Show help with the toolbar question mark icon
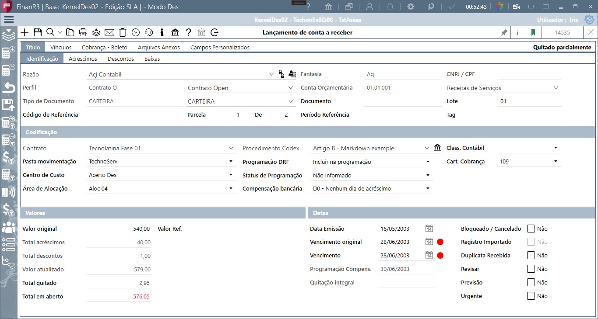 188,32
